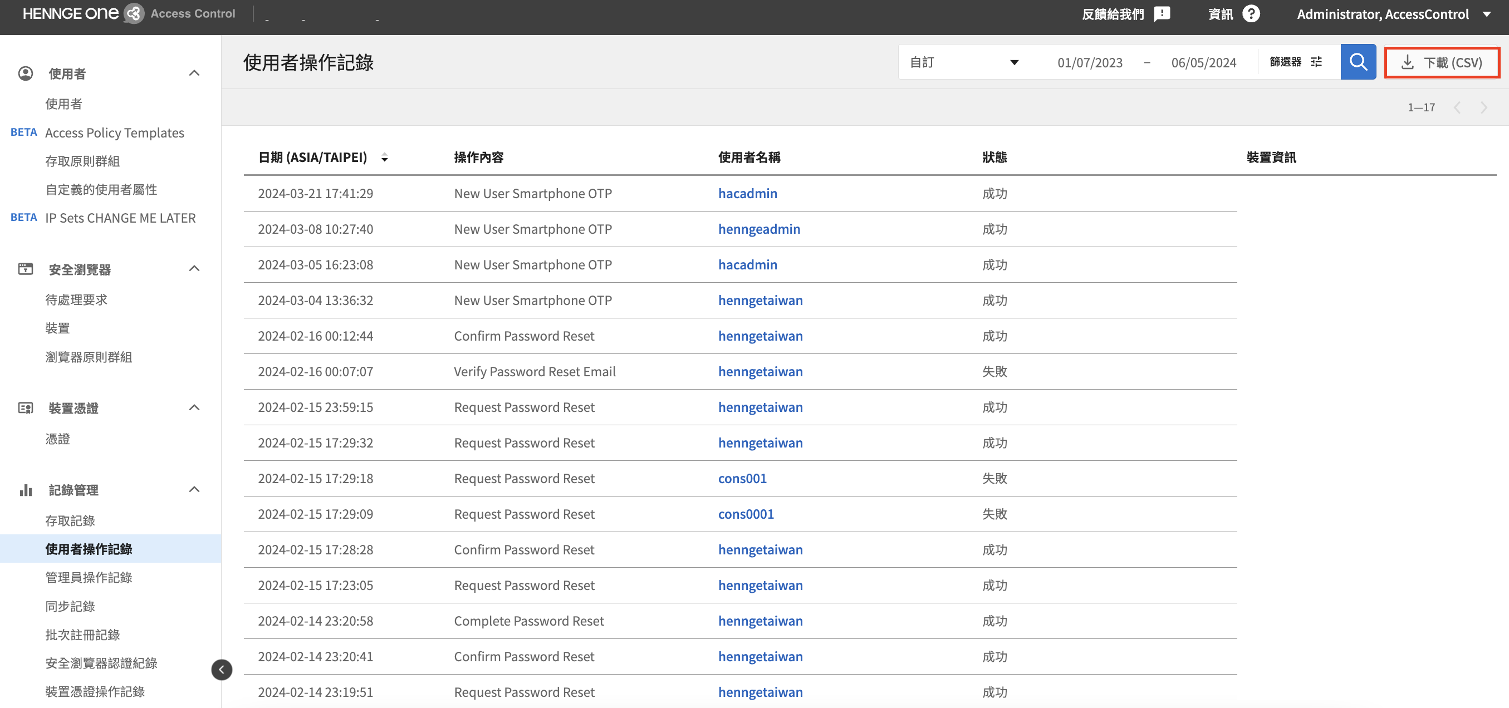Open 存取記錄 in sidebar
1509x708 pixels.
70,520
